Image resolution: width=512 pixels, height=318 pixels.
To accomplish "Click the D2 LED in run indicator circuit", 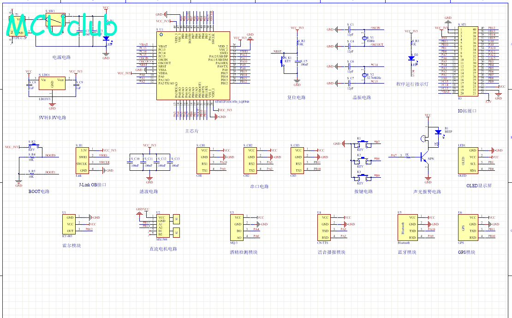I will tap(411, 58).
